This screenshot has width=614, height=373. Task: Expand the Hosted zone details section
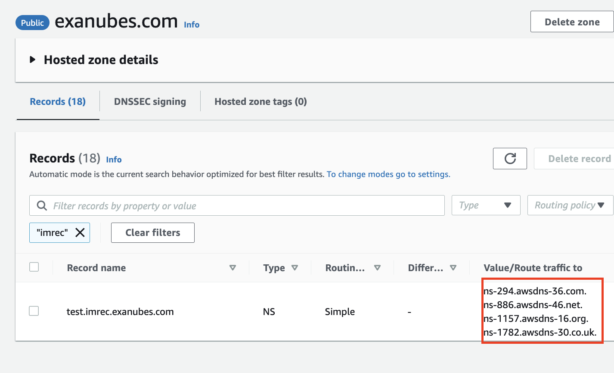[33, 60]
